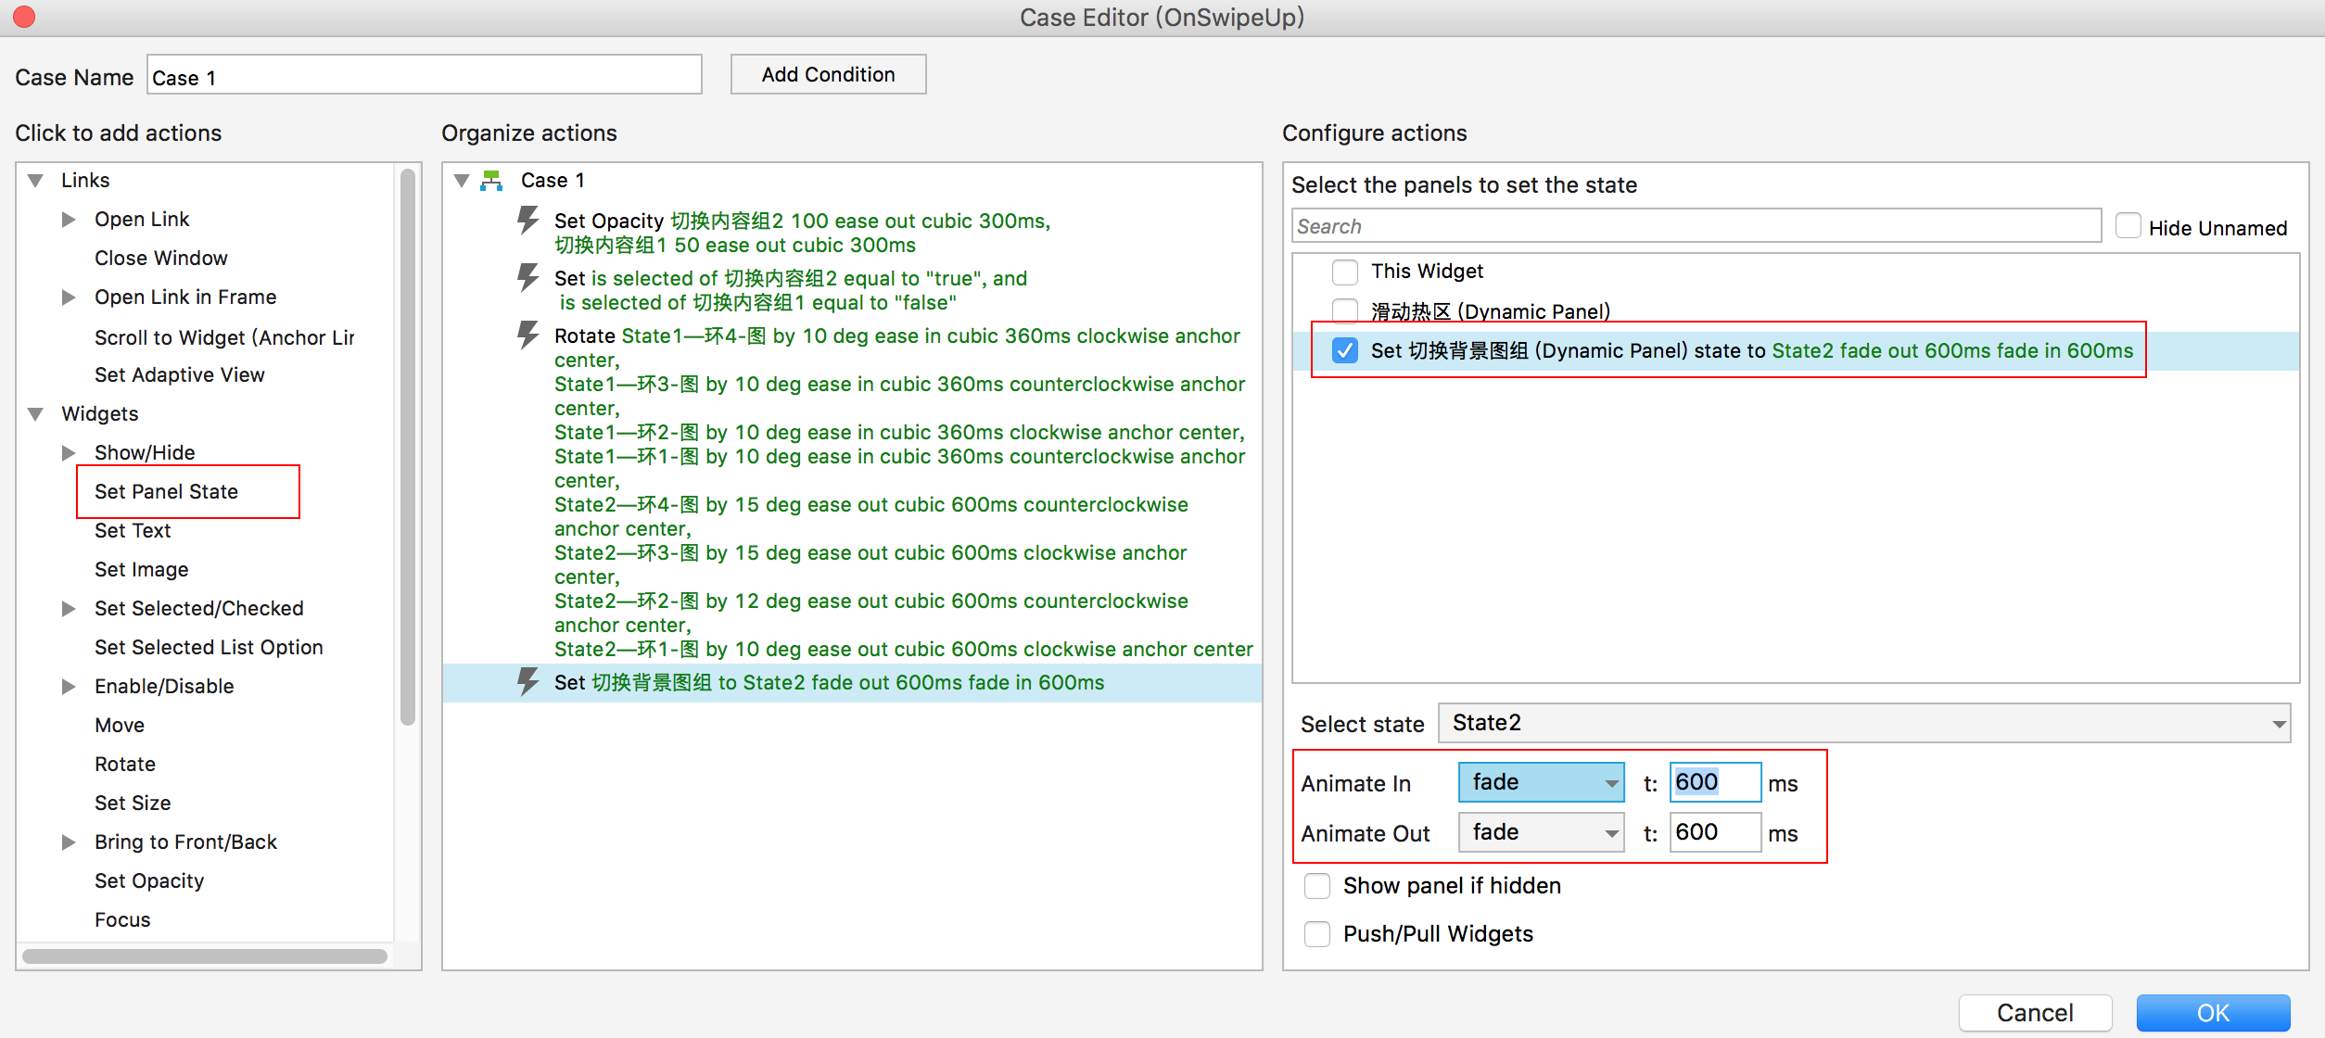The height and width of the screenshot is (1038, 2325).
Task: Expand the Show/Hide actions group
Action: pos(69,452)
